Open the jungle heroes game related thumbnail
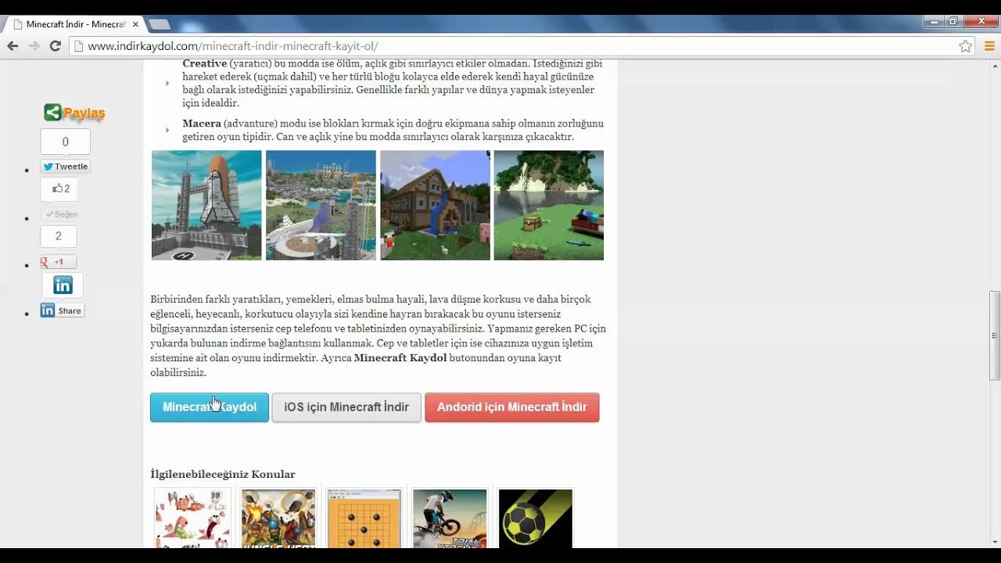 pyautogui.click(x=278, y=518)
